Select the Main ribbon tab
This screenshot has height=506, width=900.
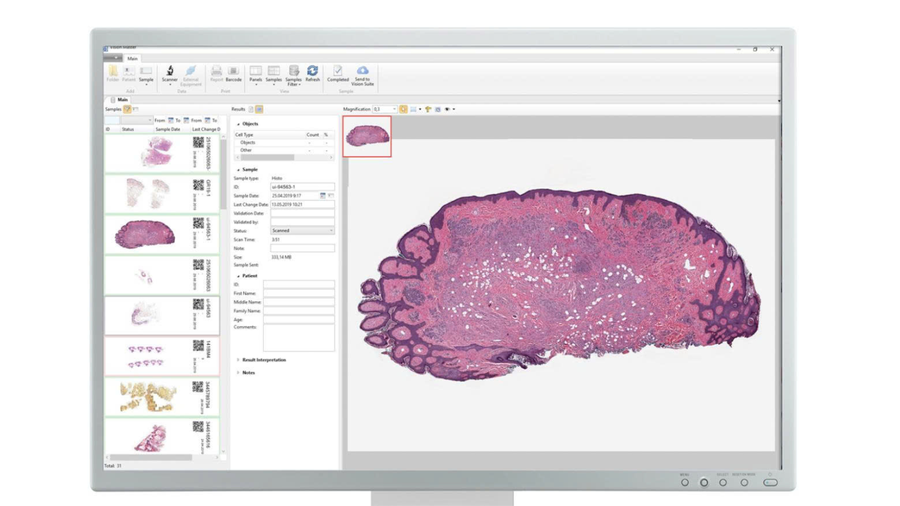132,58
